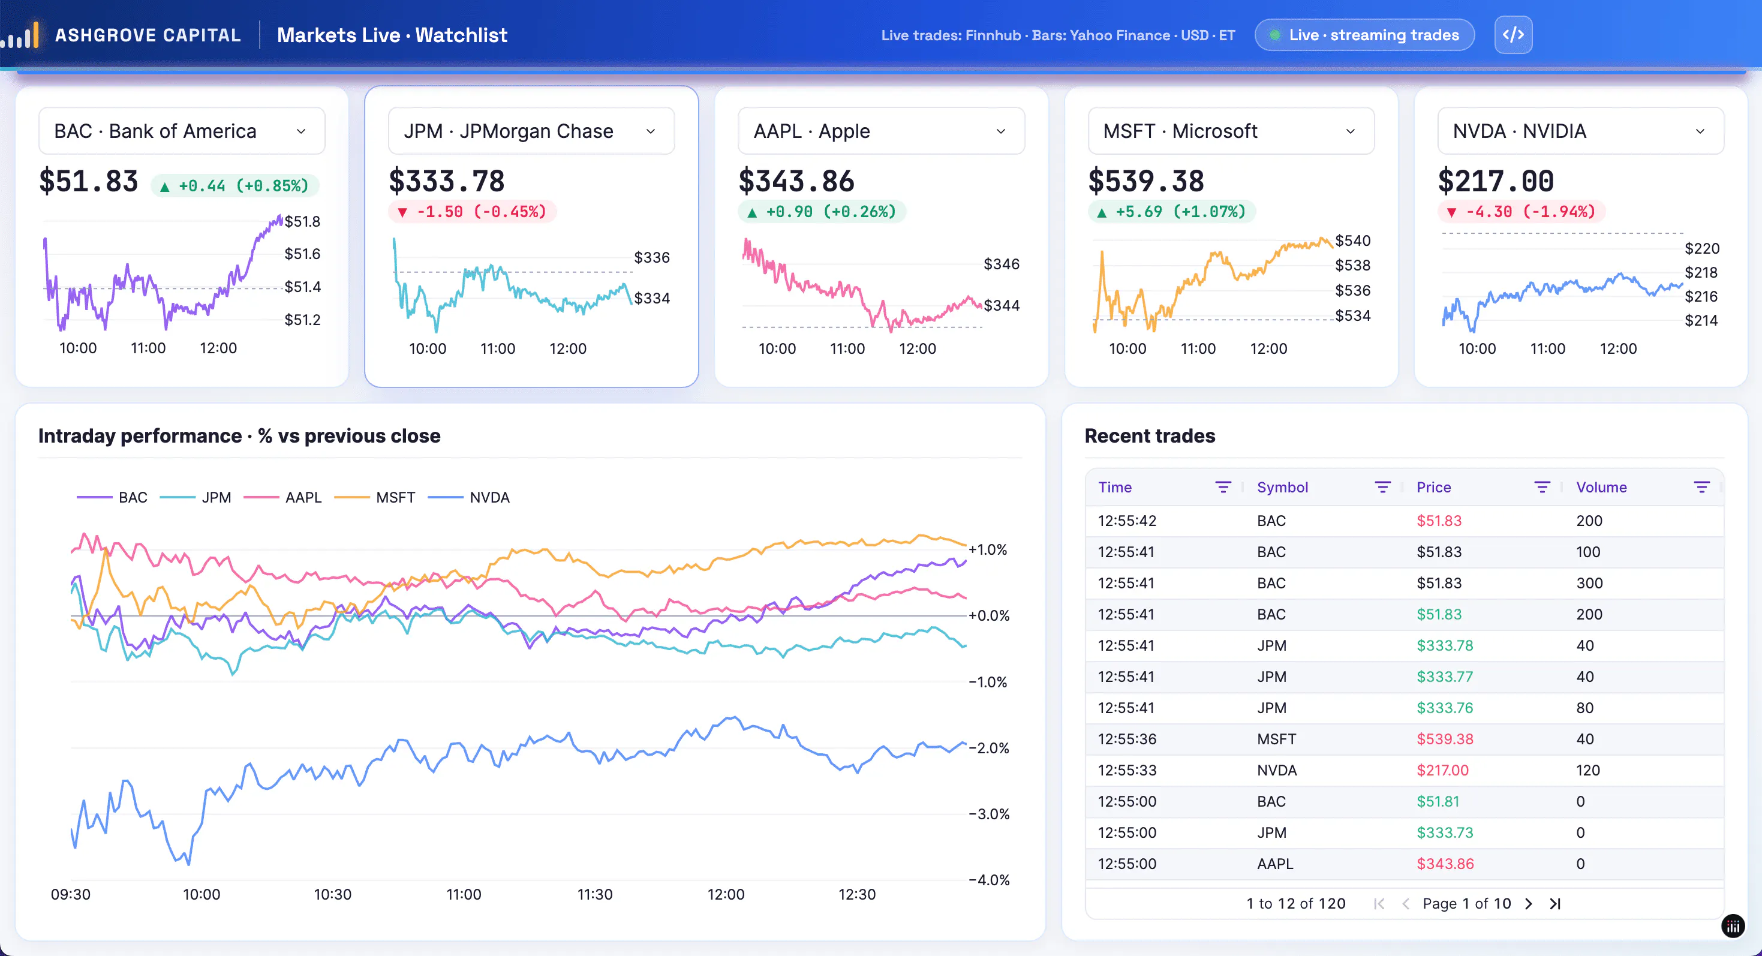Toggle NVDA series in chart legend
The width and height of the screenshot is (1762, 956).
pos(468,497)
